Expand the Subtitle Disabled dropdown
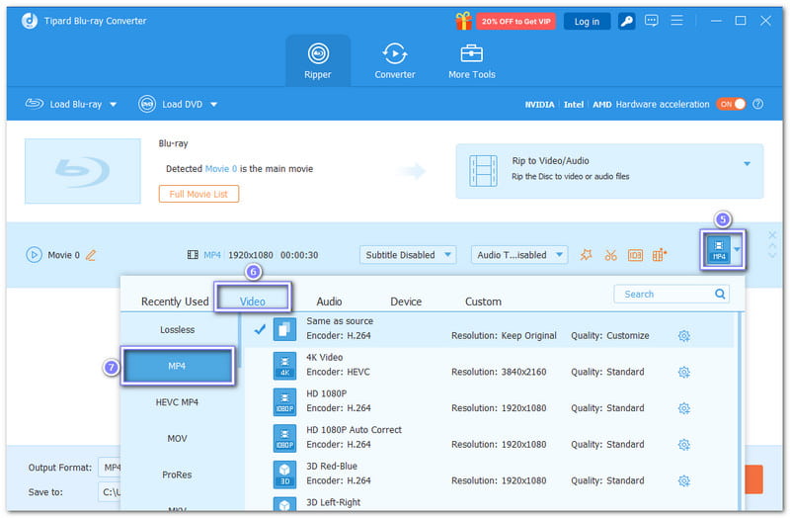 click(408, 255)
